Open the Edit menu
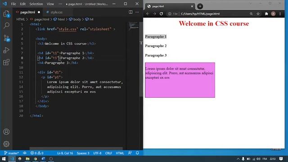 pos(22,4)
